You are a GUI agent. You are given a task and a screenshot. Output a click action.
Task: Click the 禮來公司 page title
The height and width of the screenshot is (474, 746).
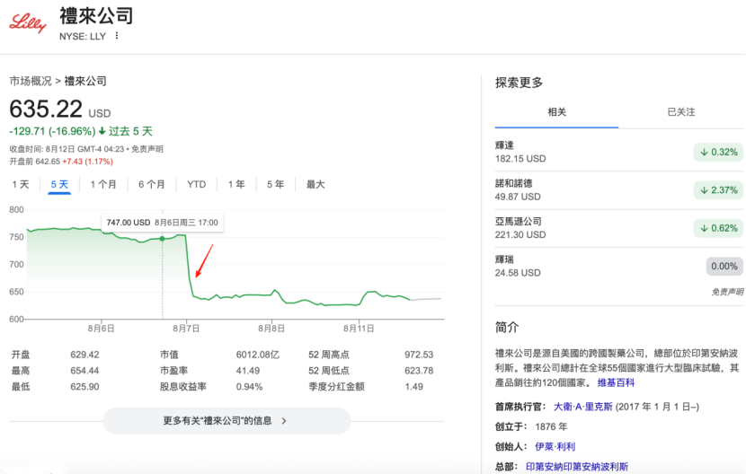tap(96, 16)
